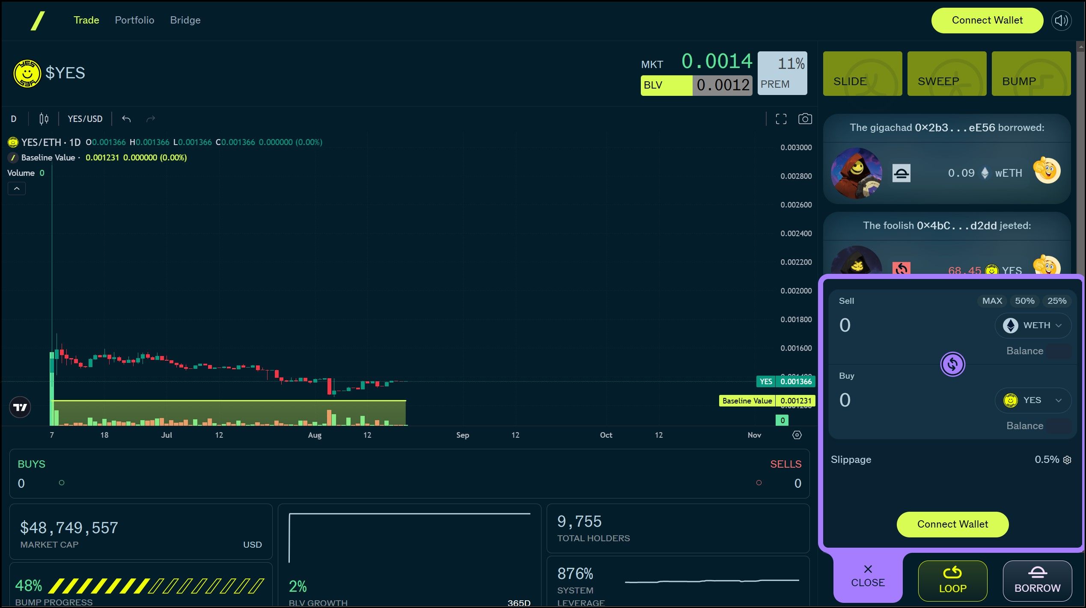This screenshot has width=1086, height=608.
Task: Select the 50% sell amount option
Action: click(1024, 301)
